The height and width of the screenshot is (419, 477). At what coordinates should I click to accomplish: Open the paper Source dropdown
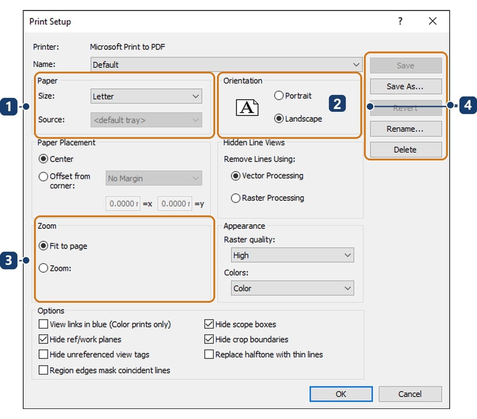coord(146,120)
